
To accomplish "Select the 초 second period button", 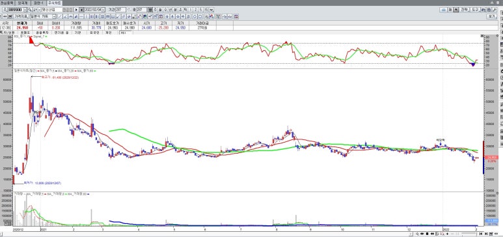I will pos(180,10).
